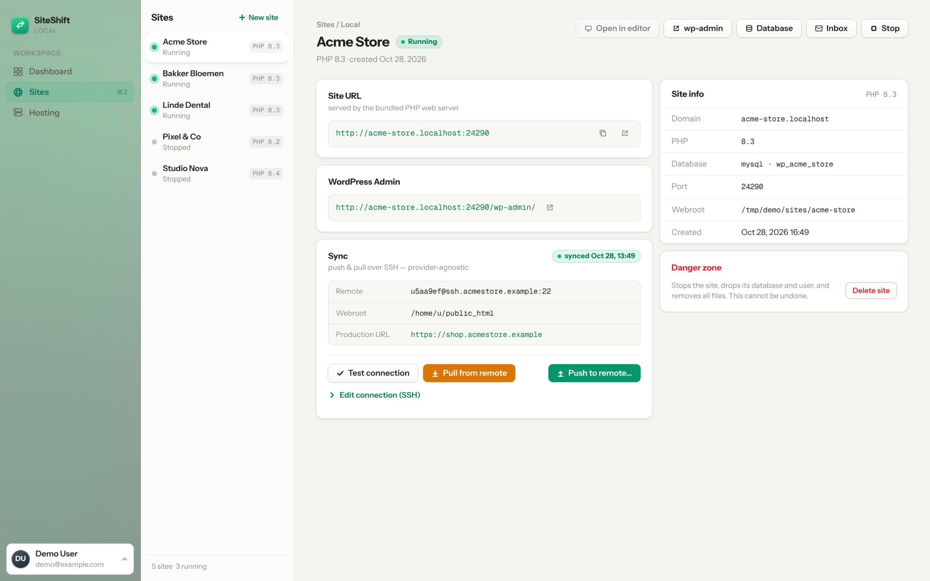This screenshot has width=930, height=581.
Task: Select the Linde Dental site
Action: (217, 110)
